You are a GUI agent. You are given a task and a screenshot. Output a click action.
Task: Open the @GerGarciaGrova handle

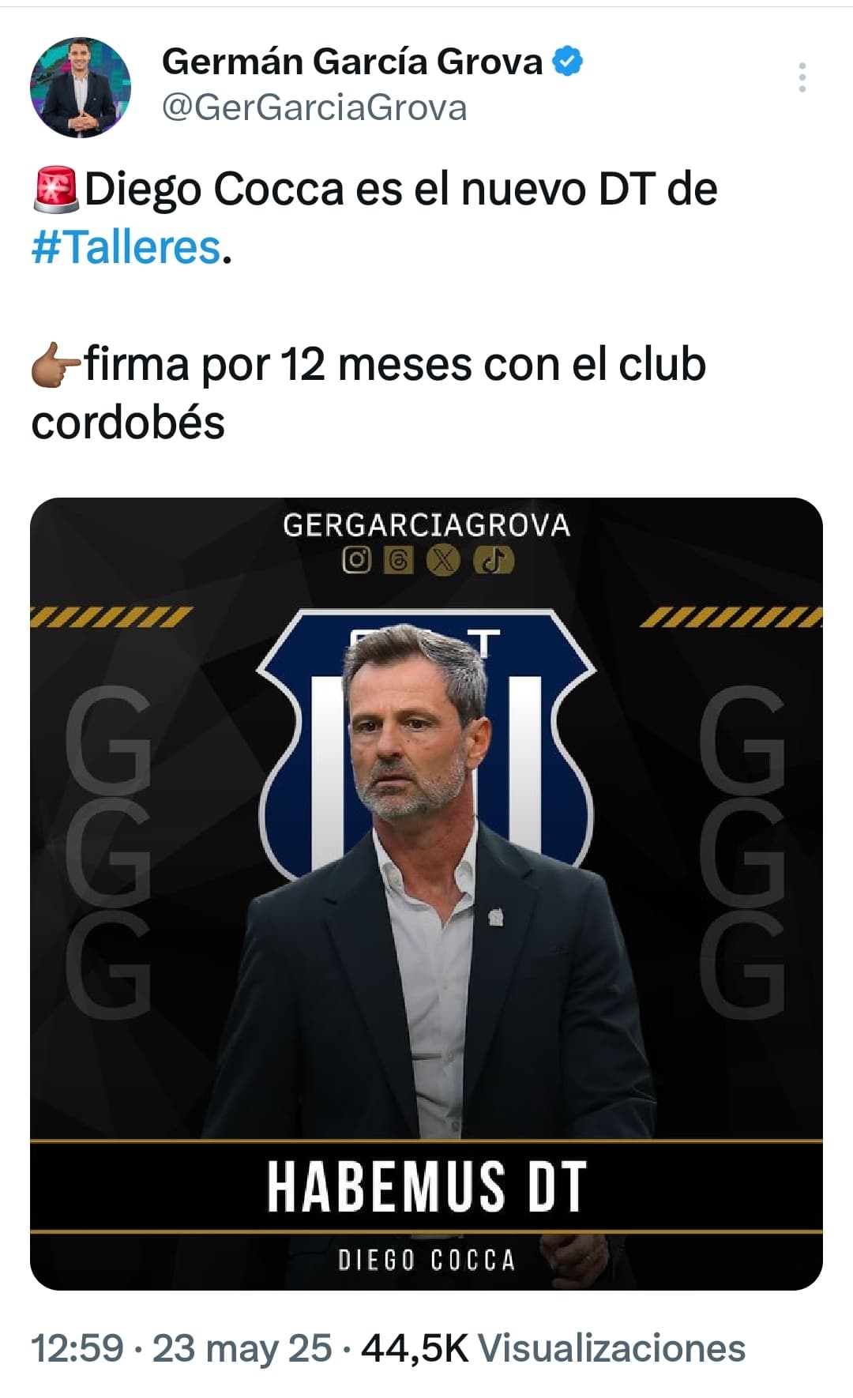pyautogui.click(x=314, y=108)
